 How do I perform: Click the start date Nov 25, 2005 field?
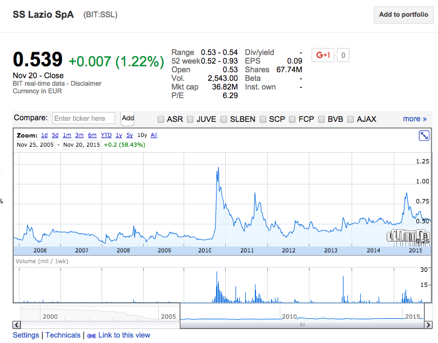click(35, 145)
